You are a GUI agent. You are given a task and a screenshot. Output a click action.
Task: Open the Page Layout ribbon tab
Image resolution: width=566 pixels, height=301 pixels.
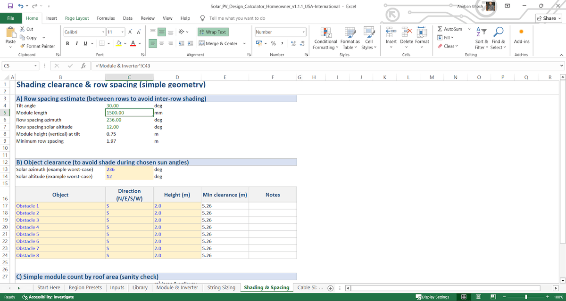click(77, 18)
